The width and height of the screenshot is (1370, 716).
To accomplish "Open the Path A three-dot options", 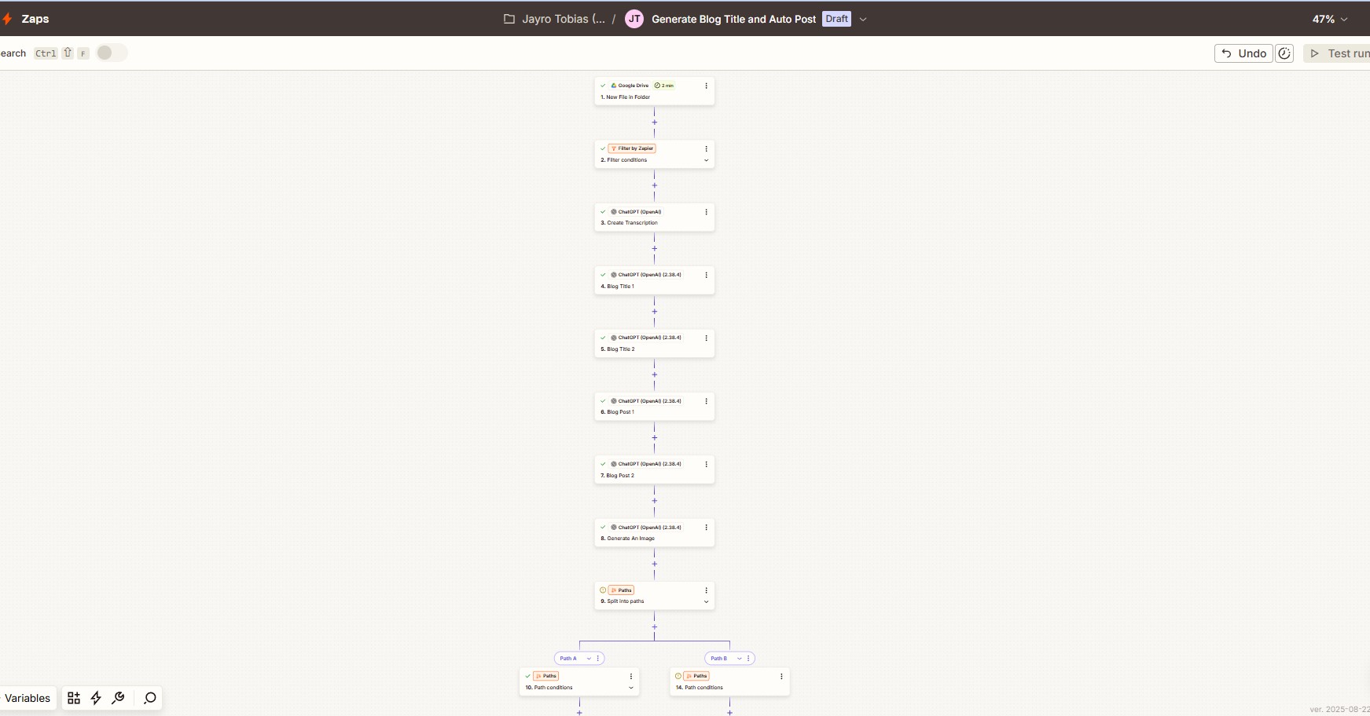I will point(598,659).
